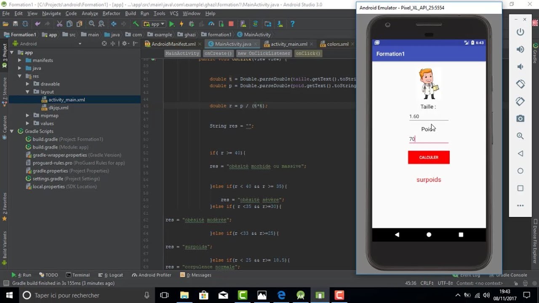Image resolution: width=539 pixels, height=303 pixels.
Task: Switch to the AndroidManifest.xml tab
Action: click(x=173, y=44)
